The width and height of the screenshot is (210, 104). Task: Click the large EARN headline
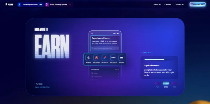coord(52,47)
